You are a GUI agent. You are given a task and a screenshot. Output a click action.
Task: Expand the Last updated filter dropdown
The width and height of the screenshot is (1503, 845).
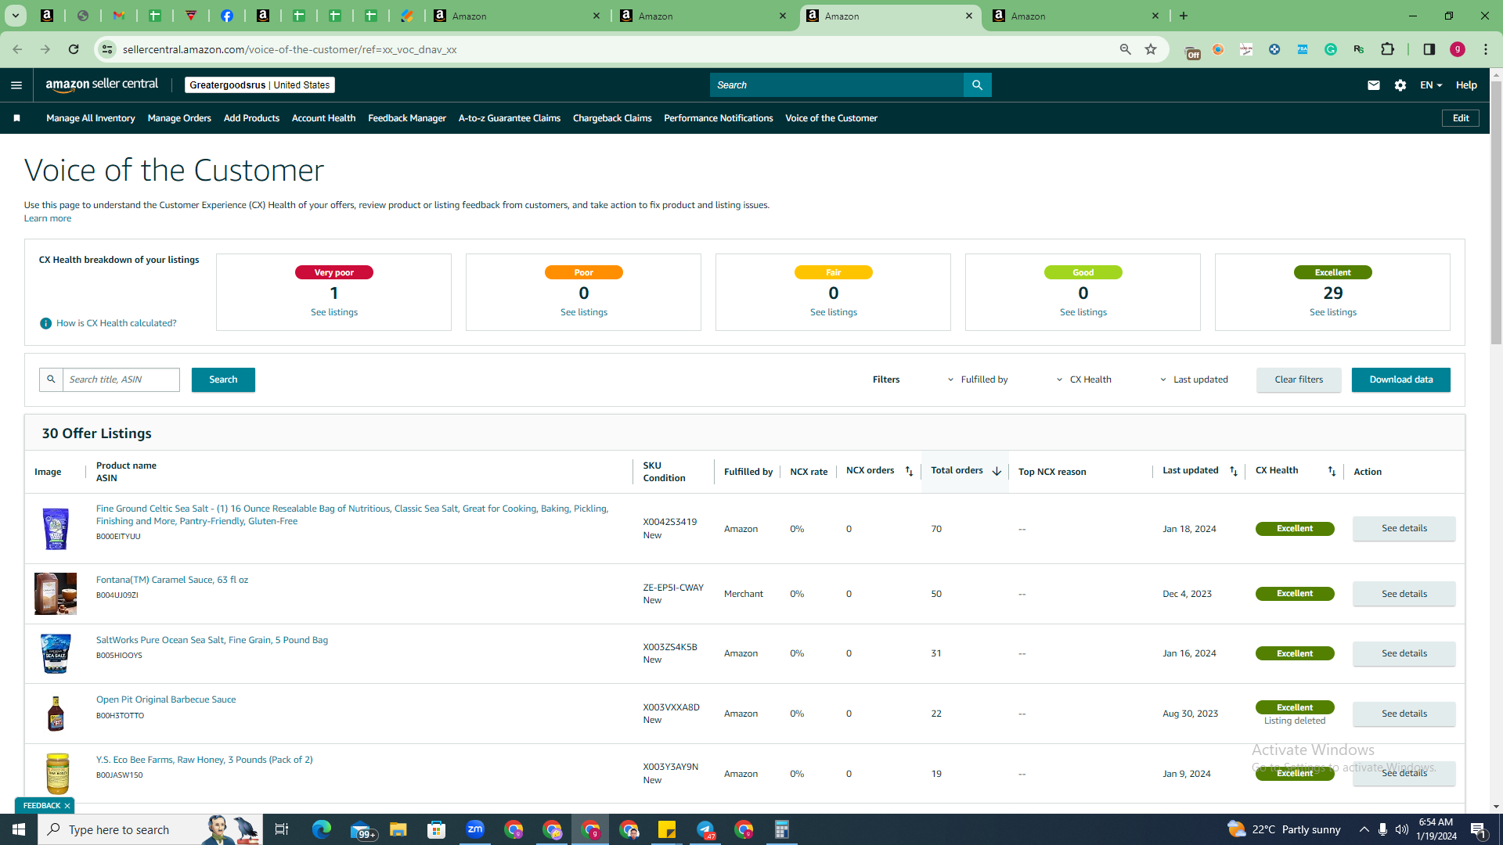pos(1194,379)
